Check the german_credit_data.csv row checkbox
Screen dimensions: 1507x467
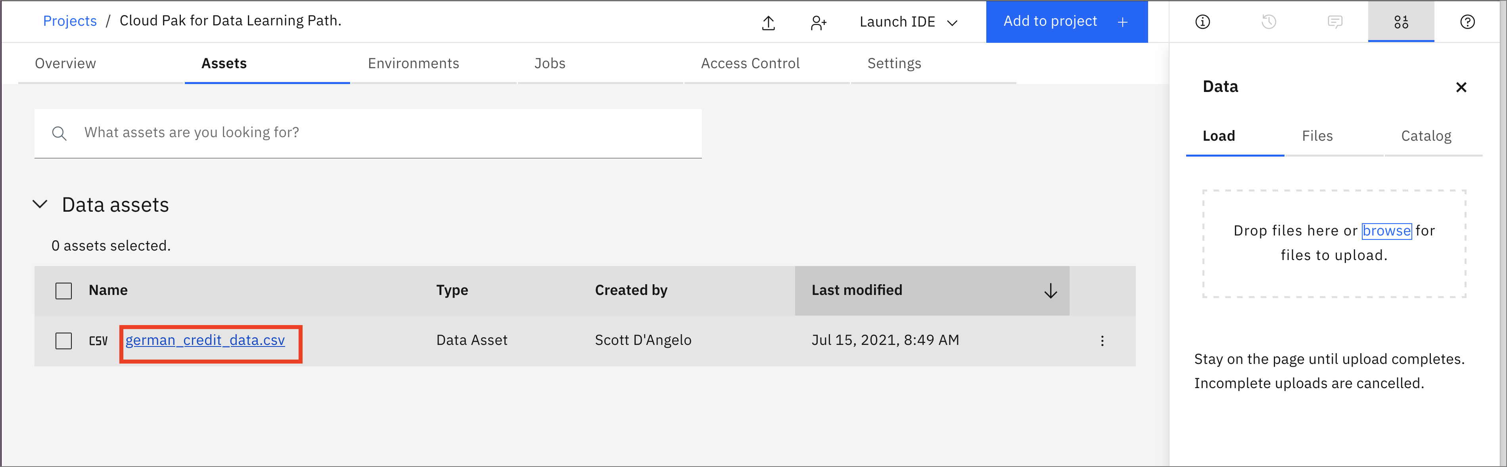tap(64, 341)
